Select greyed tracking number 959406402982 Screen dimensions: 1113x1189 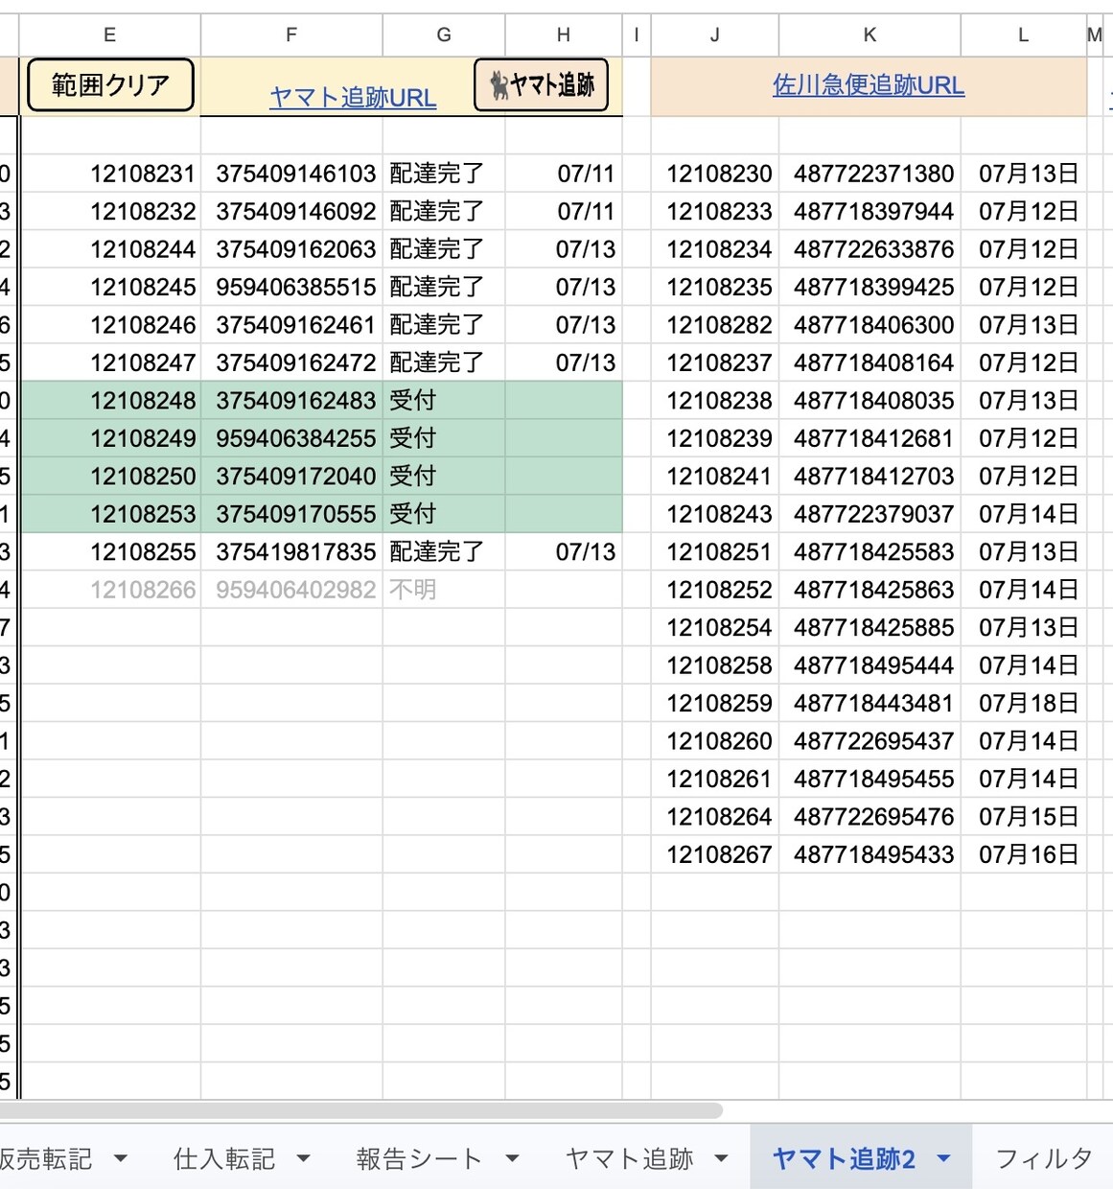(x=291, y=590)
